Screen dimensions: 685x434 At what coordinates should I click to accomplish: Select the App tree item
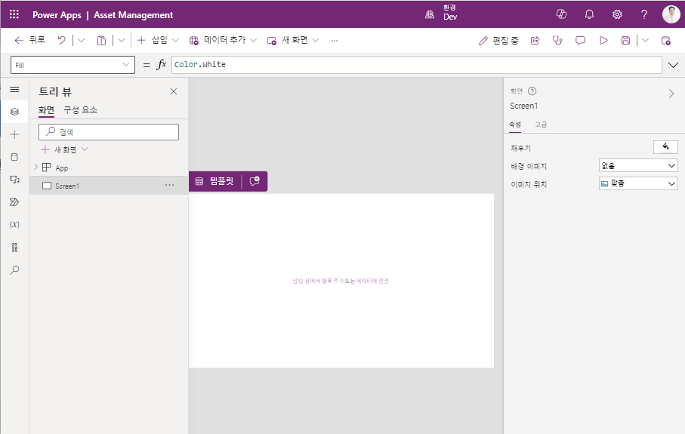pos(62,168)
